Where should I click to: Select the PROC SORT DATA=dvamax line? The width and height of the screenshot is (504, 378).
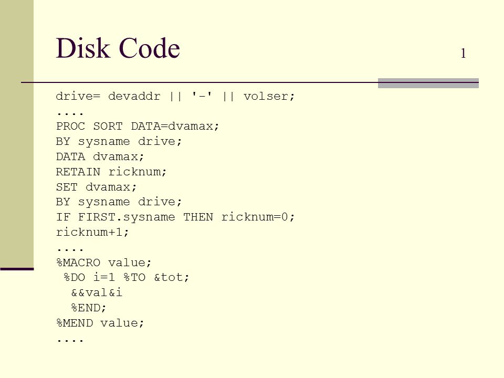coord(138,126)
